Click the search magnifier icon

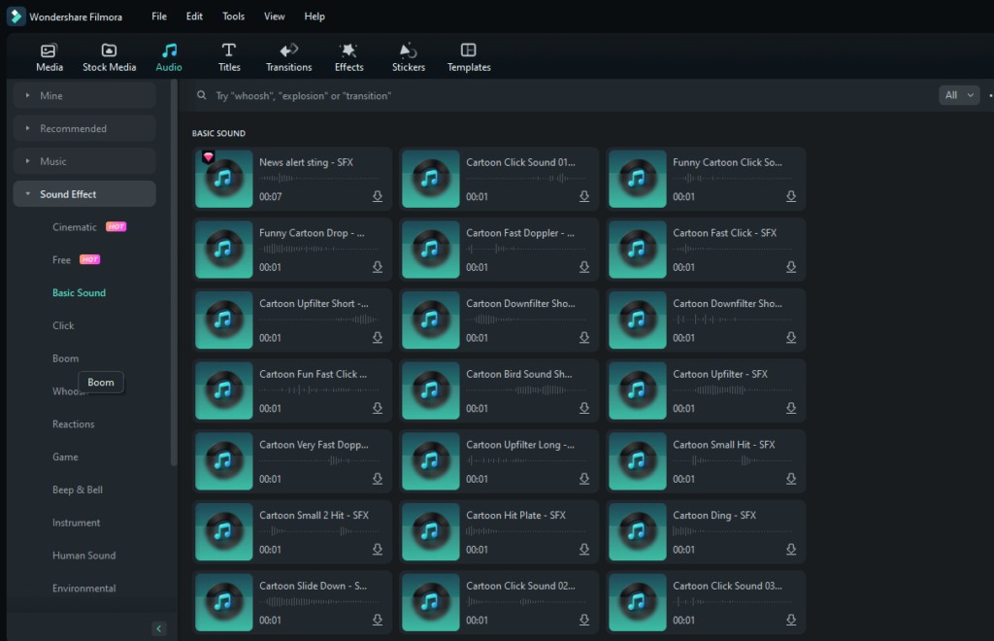click(201, 95)
